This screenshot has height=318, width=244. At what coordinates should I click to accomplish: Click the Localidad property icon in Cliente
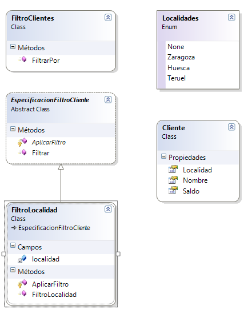tap(173, 169)
